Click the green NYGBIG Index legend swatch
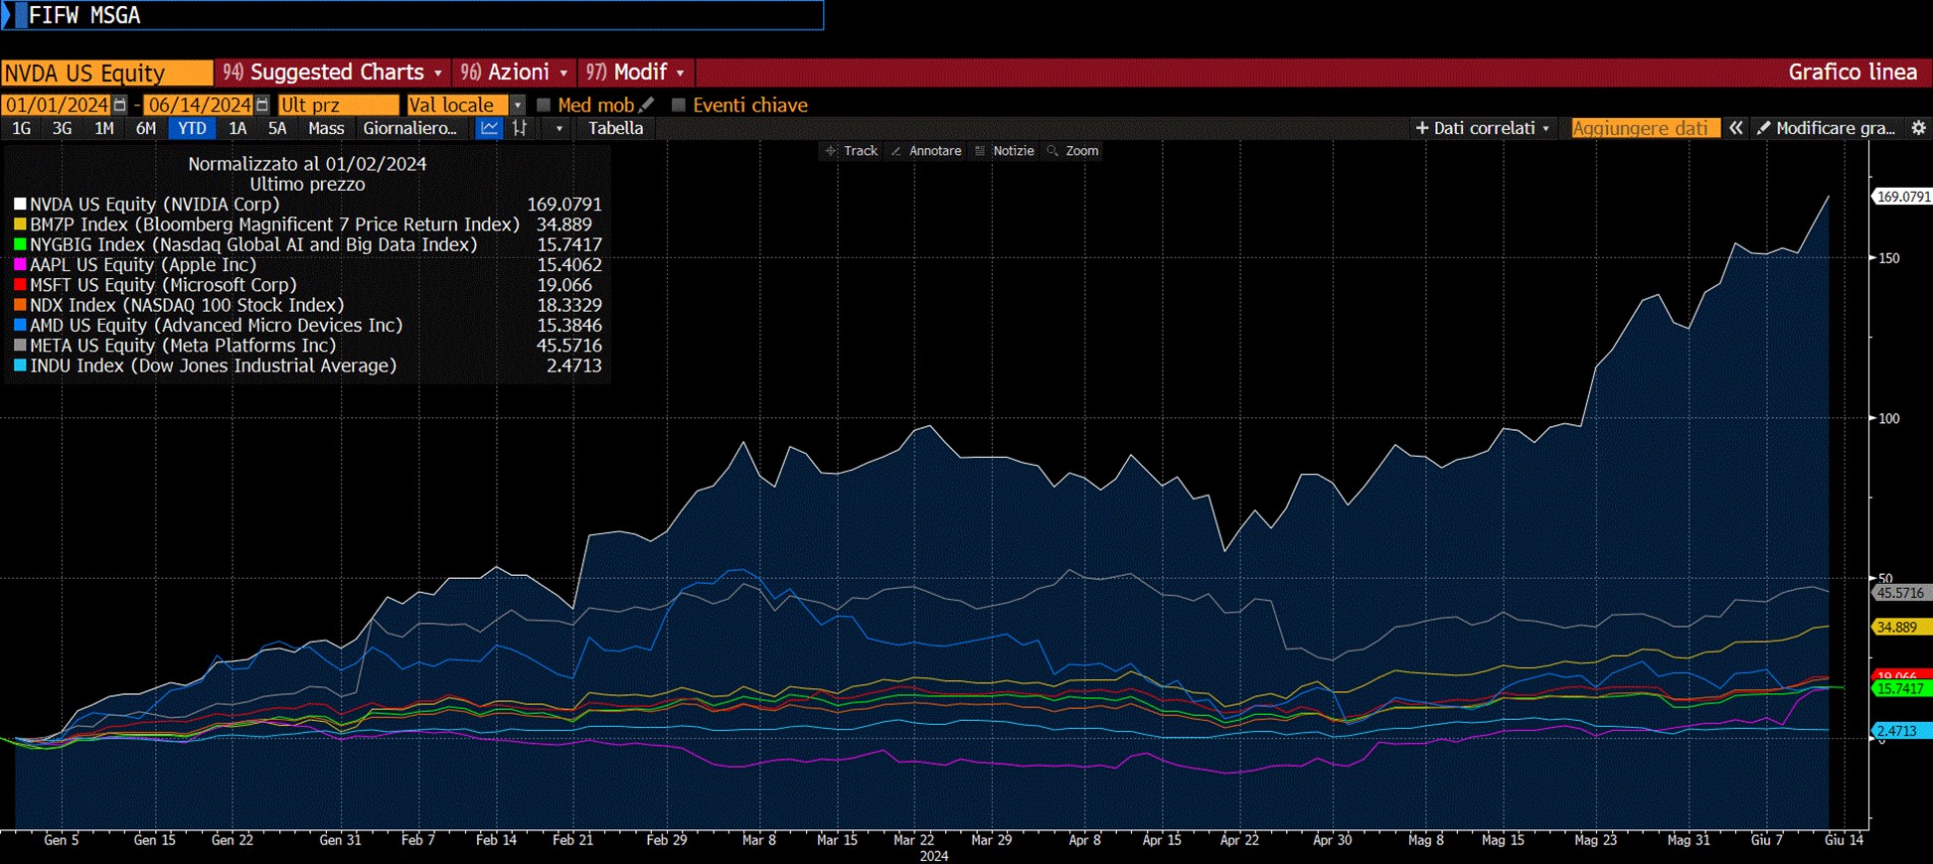This screenshot has width=1933, height=864. click(20, 244)
